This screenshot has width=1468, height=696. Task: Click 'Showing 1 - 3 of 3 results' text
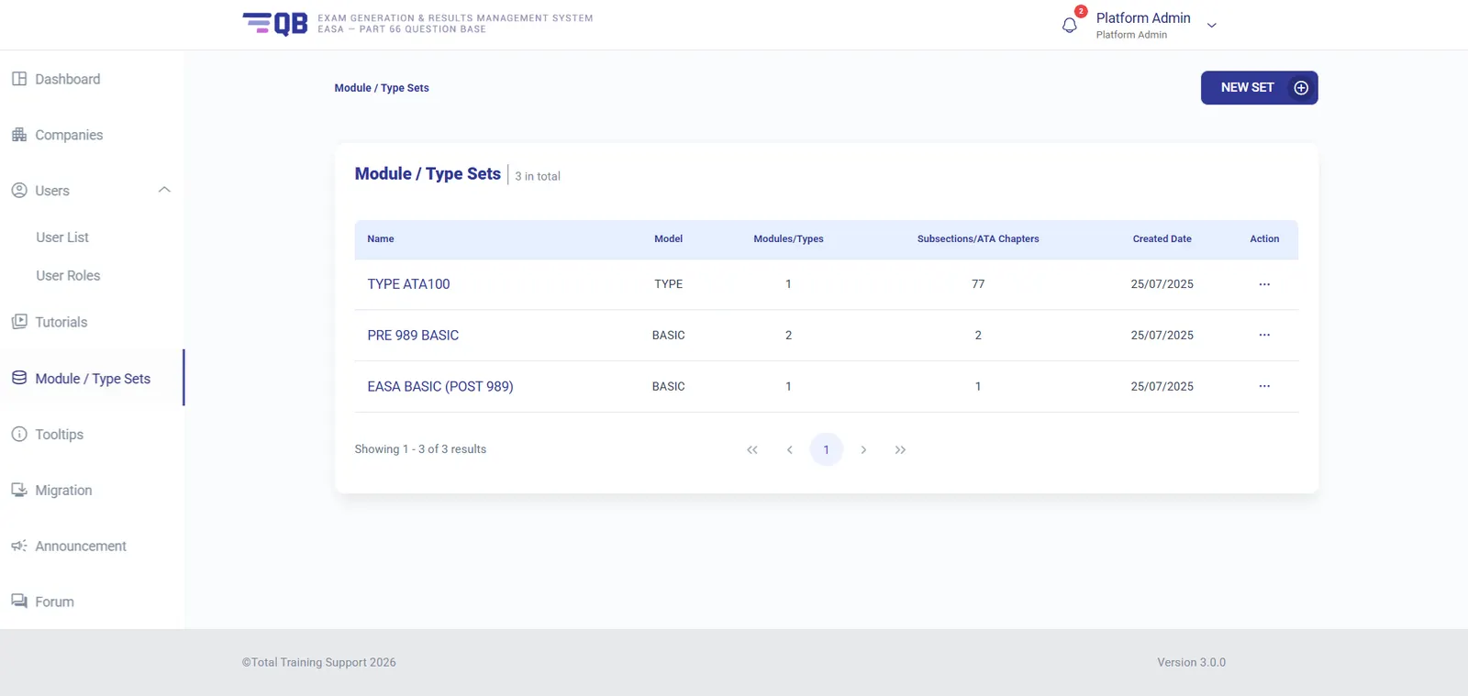coord(420,449)
